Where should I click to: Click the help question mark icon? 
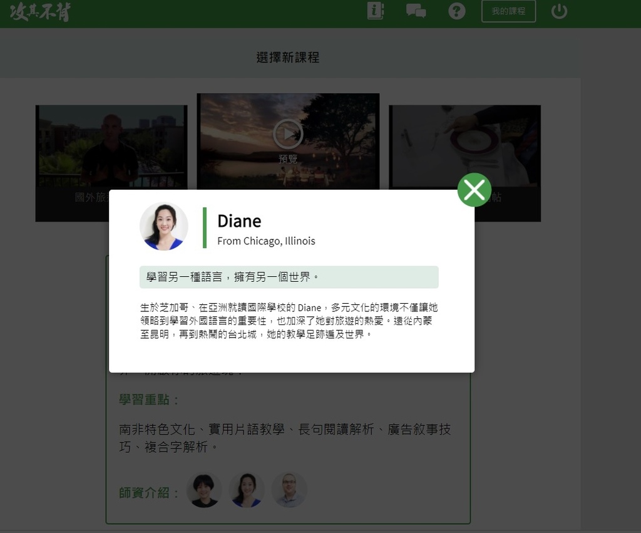tap(456, 11)
